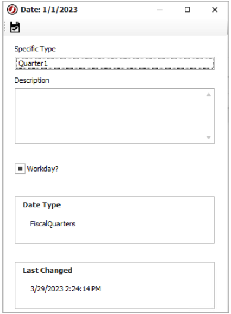Minimize the Date 1/1/2023 window
Image resolution: width=231 pixels, height=314 pixels.
coord(160,10)
